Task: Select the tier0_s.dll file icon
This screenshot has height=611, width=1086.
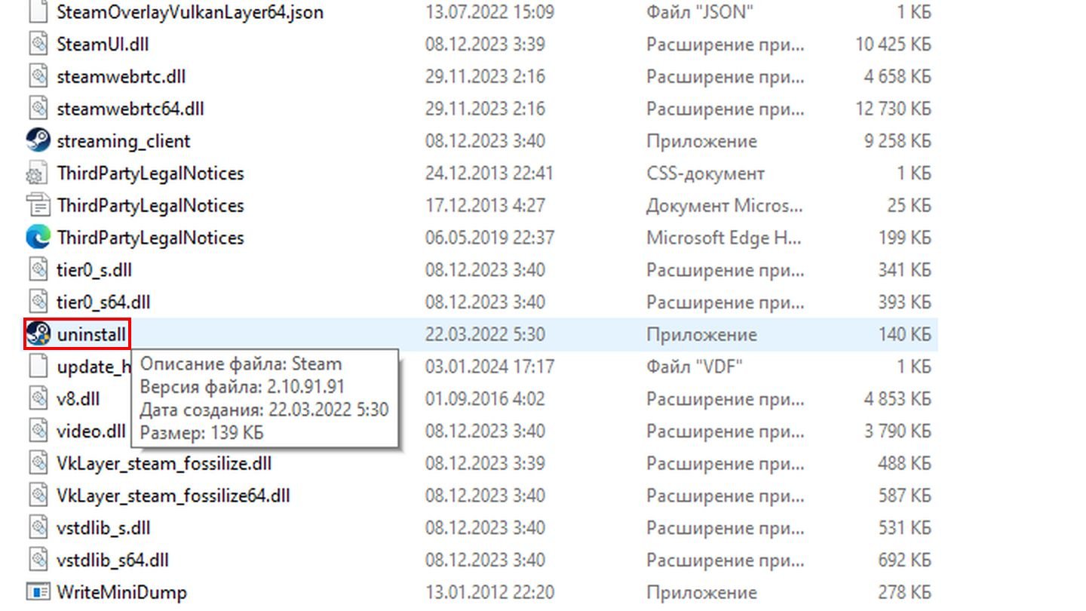Action: click(x=38, y=270)
